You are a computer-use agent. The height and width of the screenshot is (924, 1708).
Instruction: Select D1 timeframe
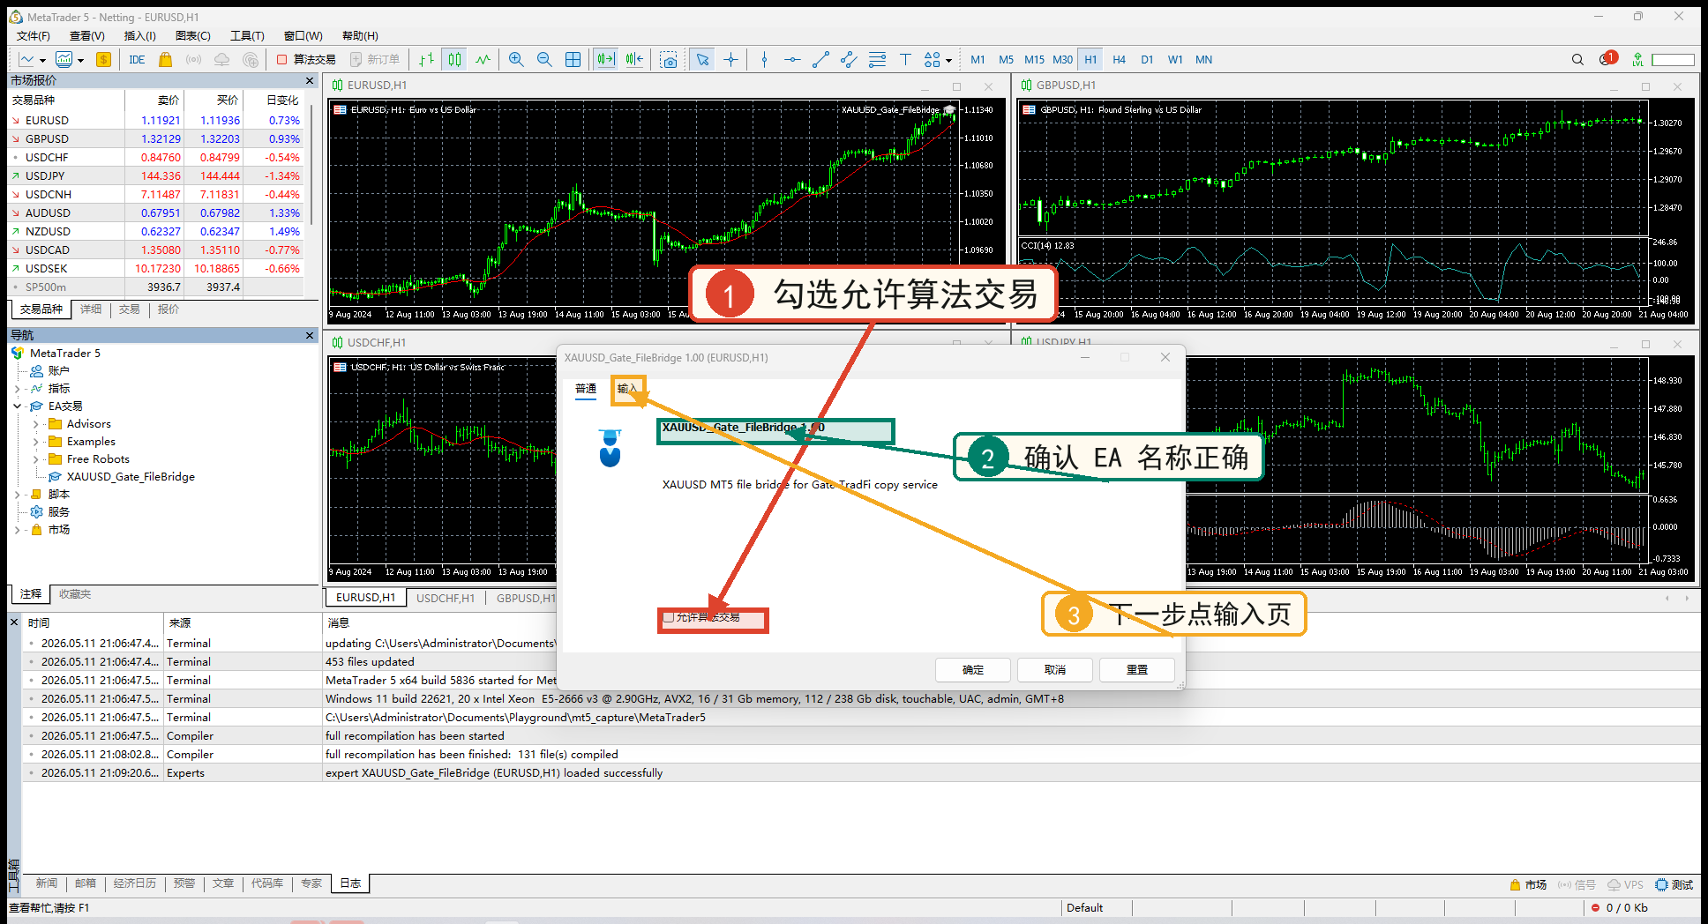(1147, 60)
